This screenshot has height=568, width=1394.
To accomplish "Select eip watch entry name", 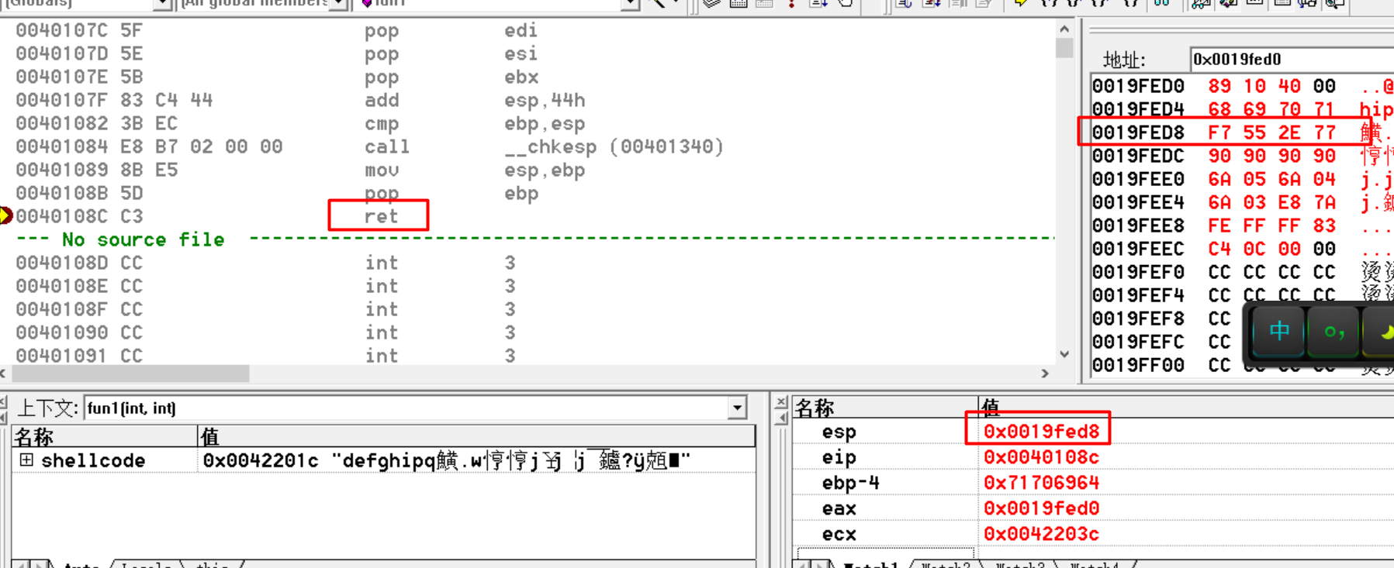I will 839,457.
